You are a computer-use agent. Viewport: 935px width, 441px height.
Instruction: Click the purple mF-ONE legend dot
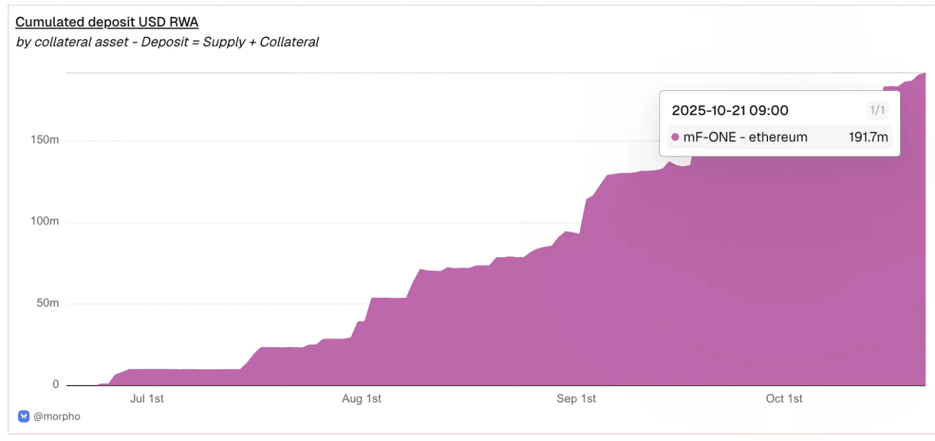(675, 137)
